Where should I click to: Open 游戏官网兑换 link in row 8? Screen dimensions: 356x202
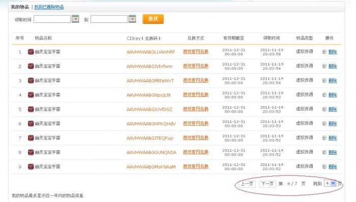pyautogui.click(x=196, y=152)
